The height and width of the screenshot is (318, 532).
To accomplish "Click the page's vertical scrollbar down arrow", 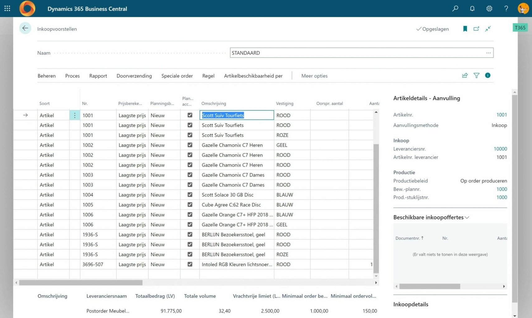I will (515, 316).
